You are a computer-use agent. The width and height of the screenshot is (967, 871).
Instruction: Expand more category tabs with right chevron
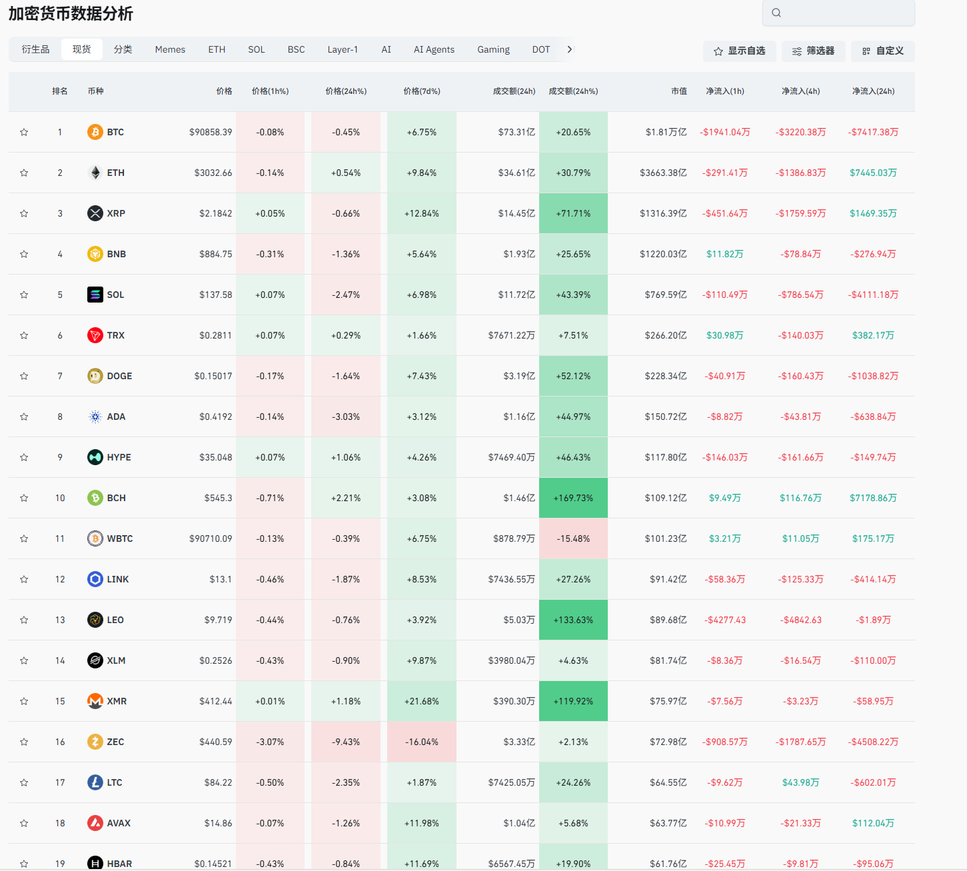point(569,49)
